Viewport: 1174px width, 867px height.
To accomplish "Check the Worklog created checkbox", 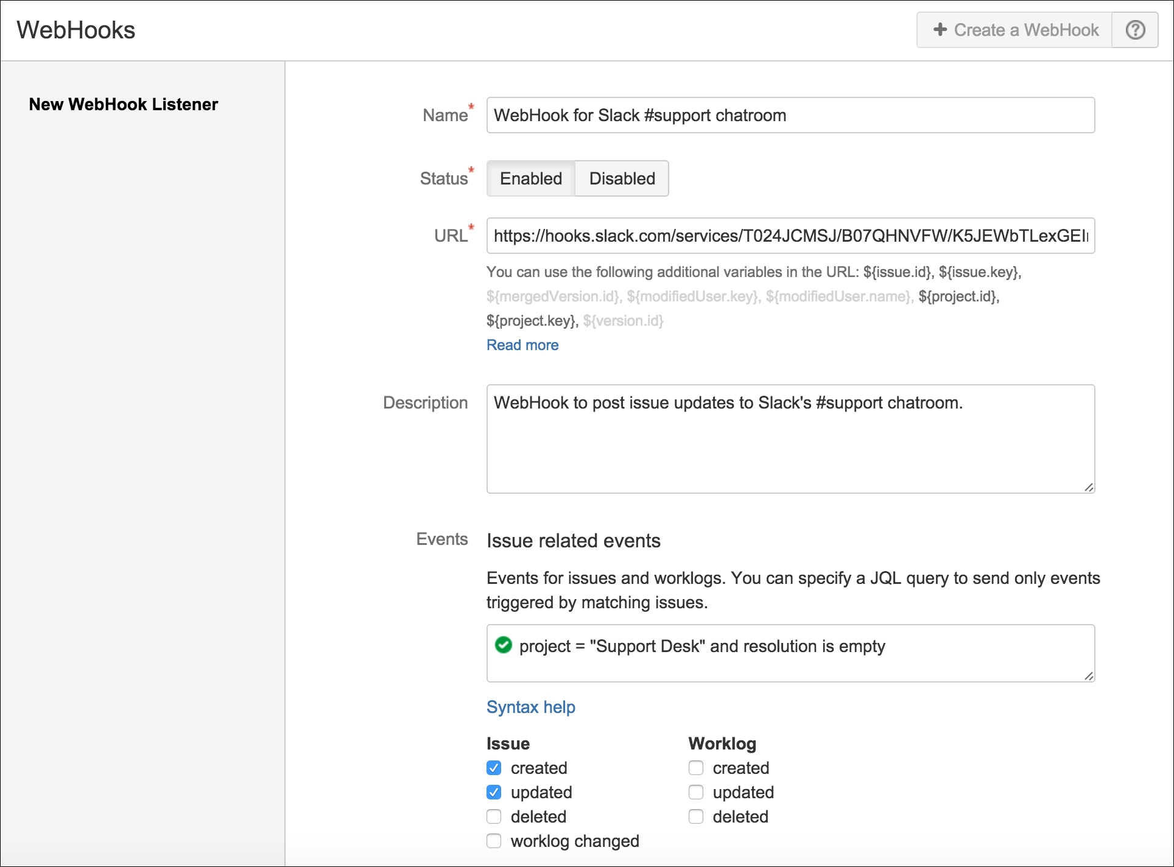I will (x=696, y=768).
